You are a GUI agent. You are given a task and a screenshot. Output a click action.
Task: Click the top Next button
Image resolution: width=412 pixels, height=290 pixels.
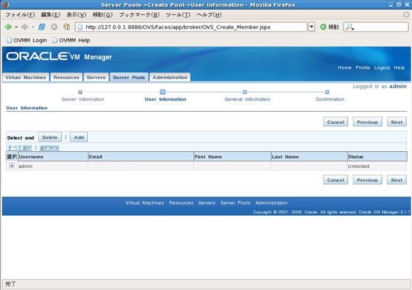click(397, 122)
